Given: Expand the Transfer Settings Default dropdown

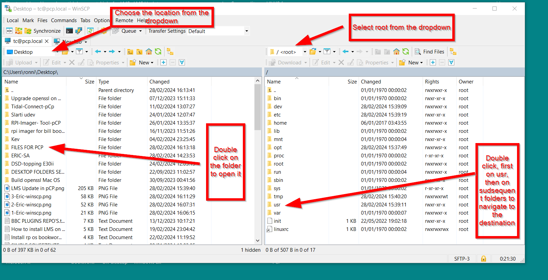Looking at the screenshot, I should tap(247, 31).
